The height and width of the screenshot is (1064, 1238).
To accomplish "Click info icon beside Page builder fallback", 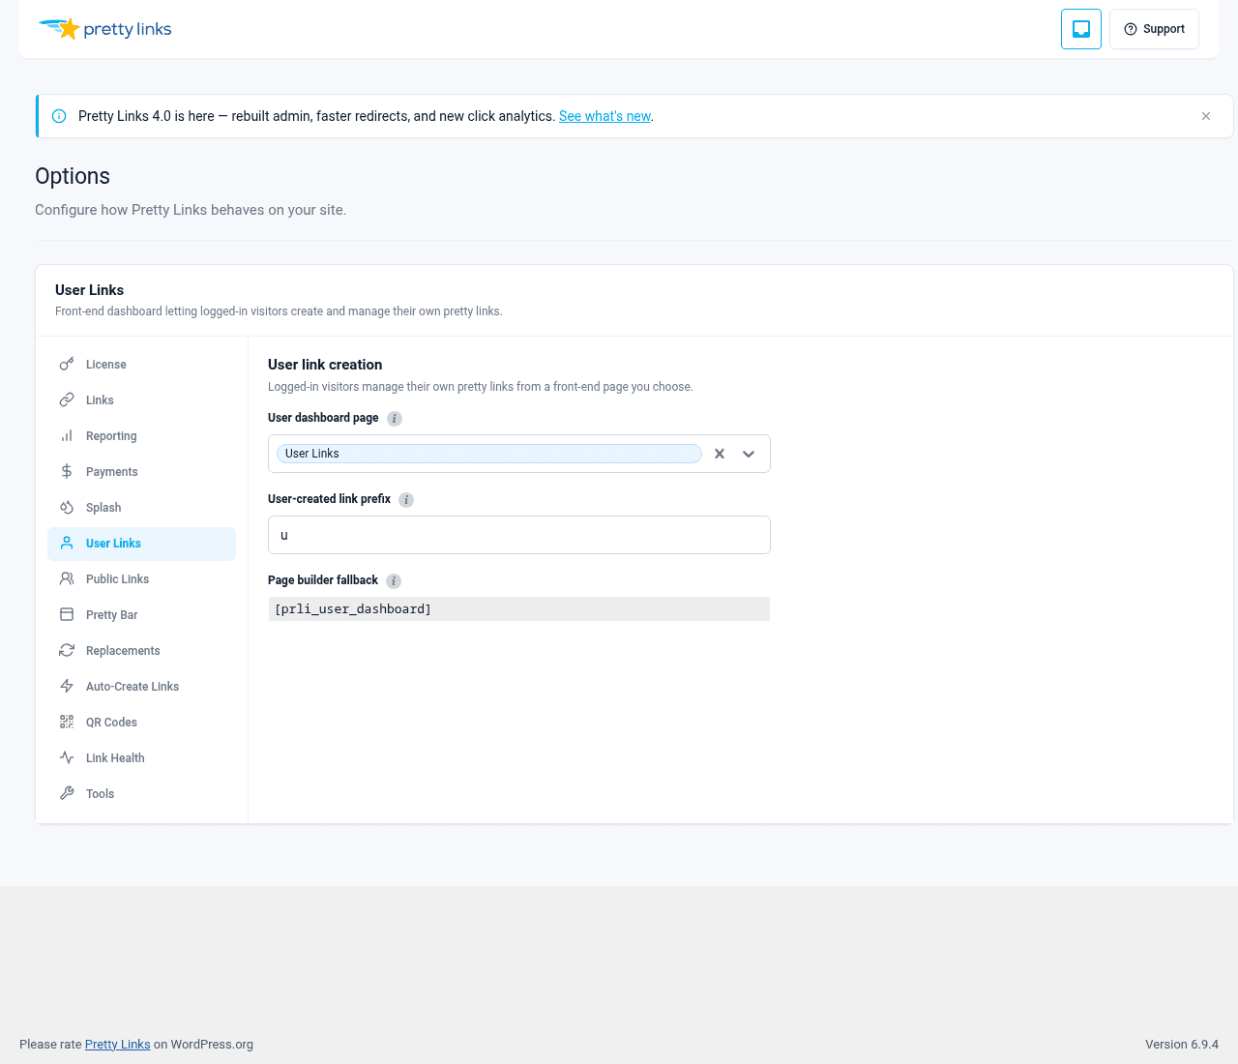I will tap(394, 581).
